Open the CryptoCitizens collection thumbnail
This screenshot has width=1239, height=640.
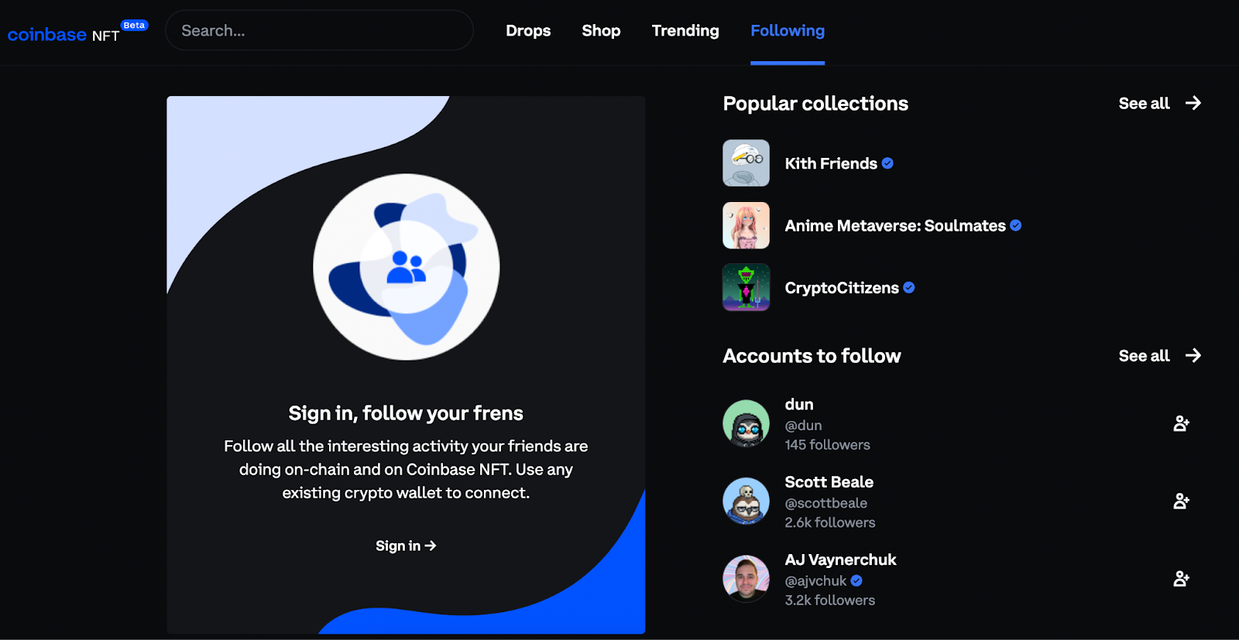click(746, 287)
